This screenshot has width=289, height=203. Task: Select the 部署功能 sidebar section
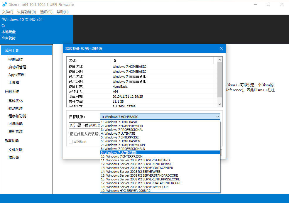[x=12, y=141]
